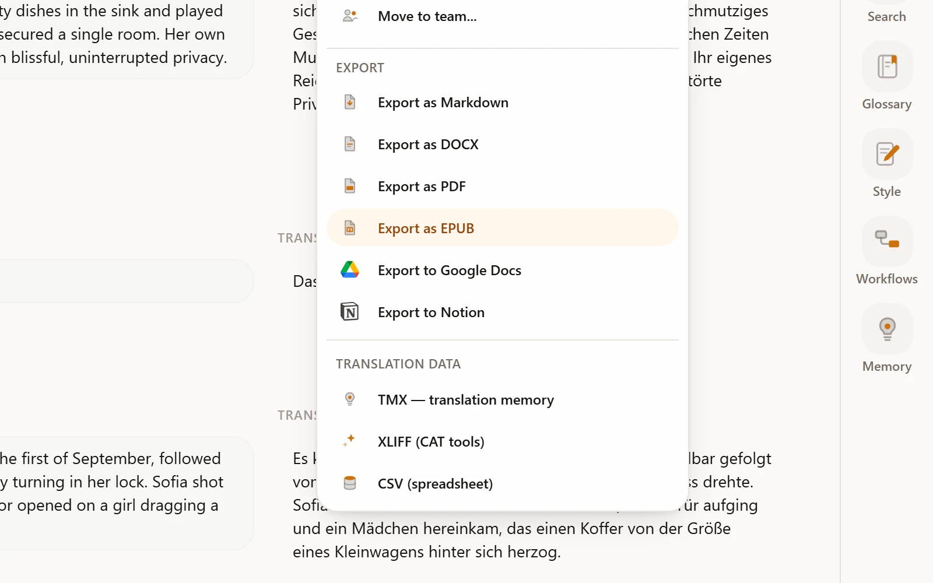The image size is (933, 583).
Task: Click the Move to team people icon
Action: (x=350, y=16)
